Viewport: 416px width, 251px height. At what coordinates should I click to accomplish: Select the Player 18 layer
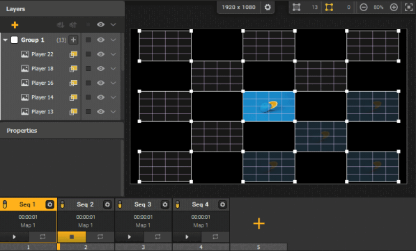pyautogui.click(x=43, y=69)
